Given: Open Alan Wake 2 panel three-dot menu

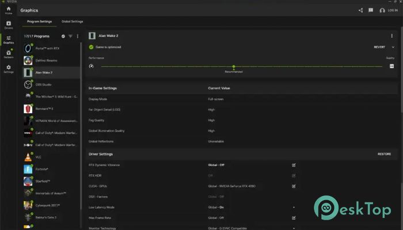Looking at the screenshot, I should tap(391, 36).
